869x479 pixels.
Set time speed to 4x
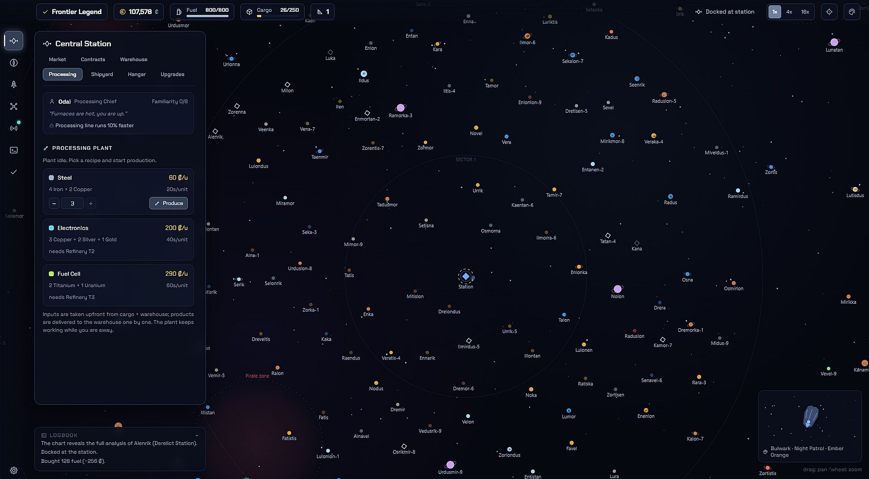pyautogui.click(x=789, y=12)
